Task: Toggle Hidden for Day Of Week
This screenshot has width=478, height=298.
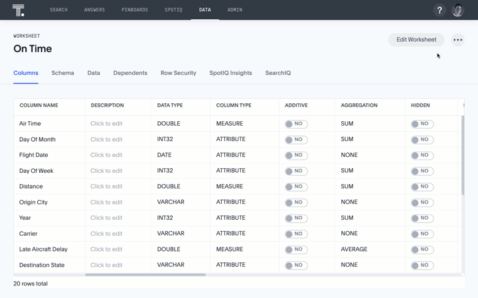Action: tap(422, 171)
